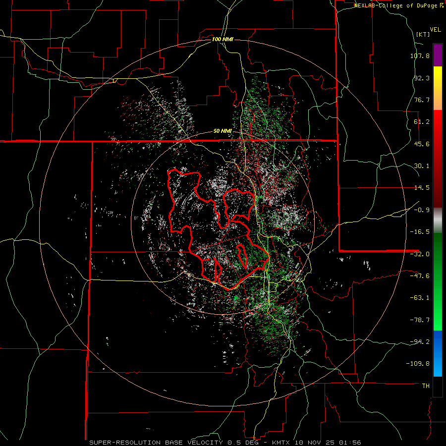
Task: Click the TH label on the scale
Action: click(x=426, y=386)
